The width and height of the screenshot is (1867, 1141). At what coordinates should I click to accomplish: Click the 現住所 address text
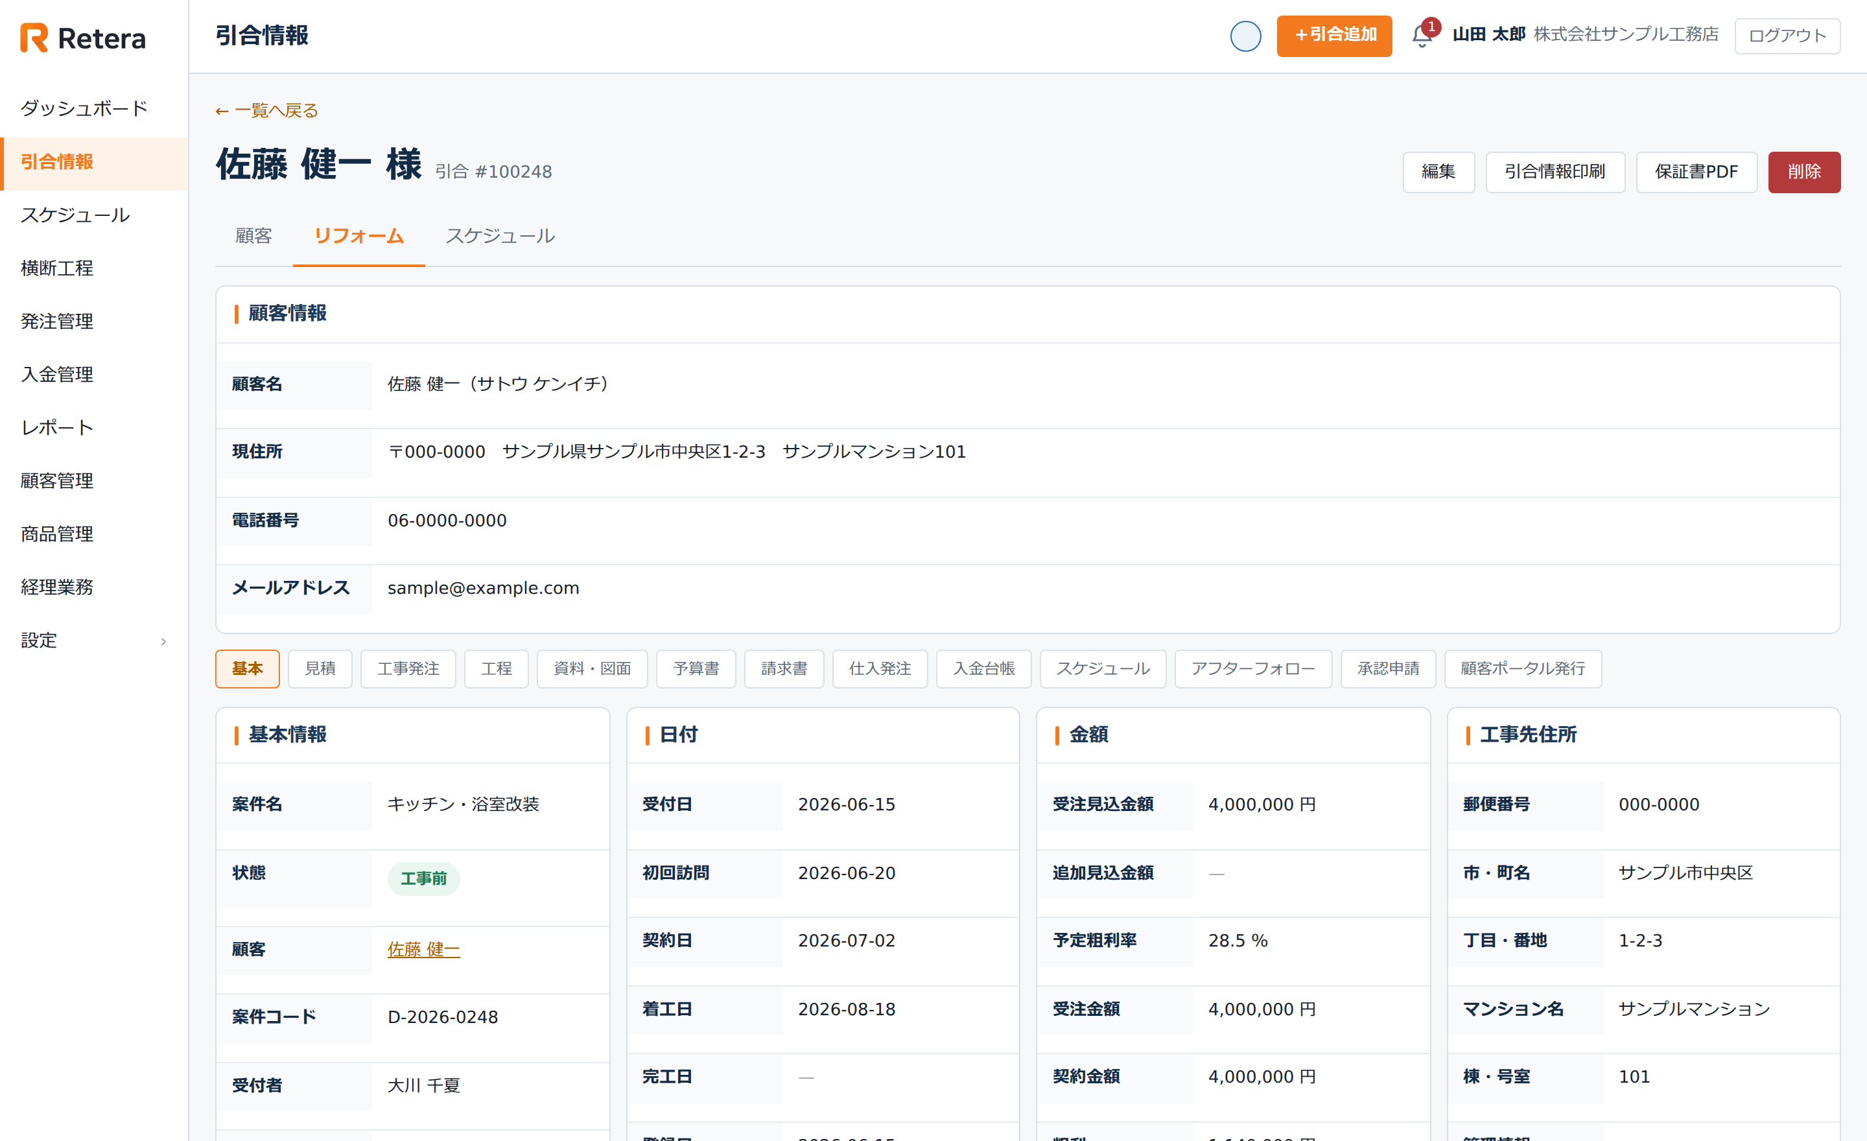click(677, 452)
